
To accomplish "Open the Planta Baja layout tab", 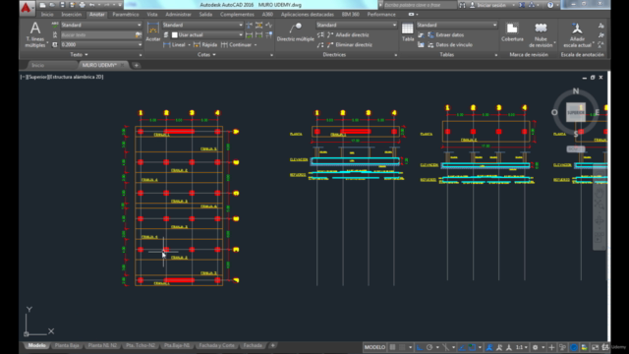I will click(x=67, y=345).
